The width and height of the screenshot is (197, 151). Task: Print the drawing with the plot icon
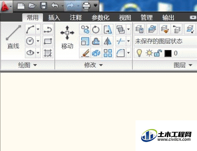point(86,6)
